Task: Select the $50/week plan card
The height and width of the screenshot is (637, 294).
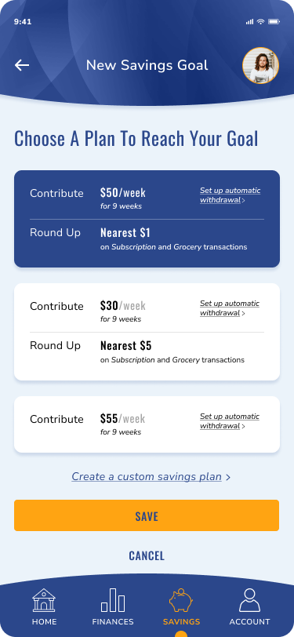Action: [147, 219]
